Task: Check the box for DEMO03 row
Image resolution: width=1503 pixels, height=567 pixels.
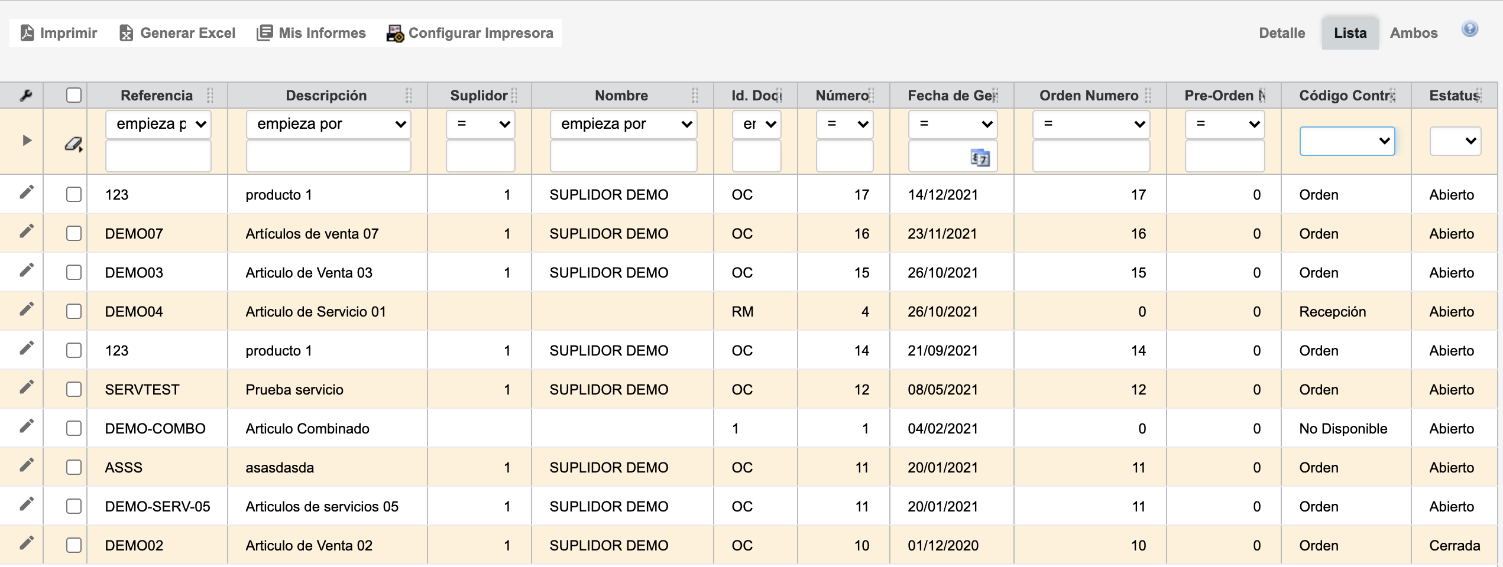Action: [x=74, y=272]
